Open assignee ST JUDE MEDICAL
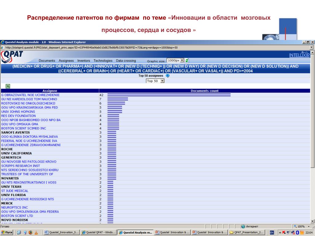The image size is (315, 236). [15, 191]
